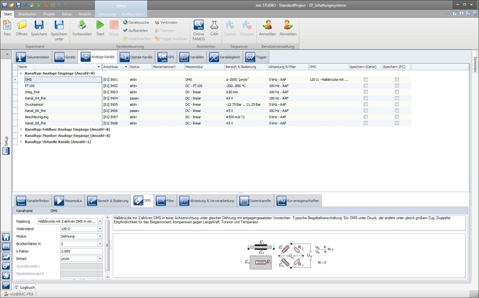Open the Einheit unit dropdown
This screenshot has height=298, width=479.
coord(100,259)
